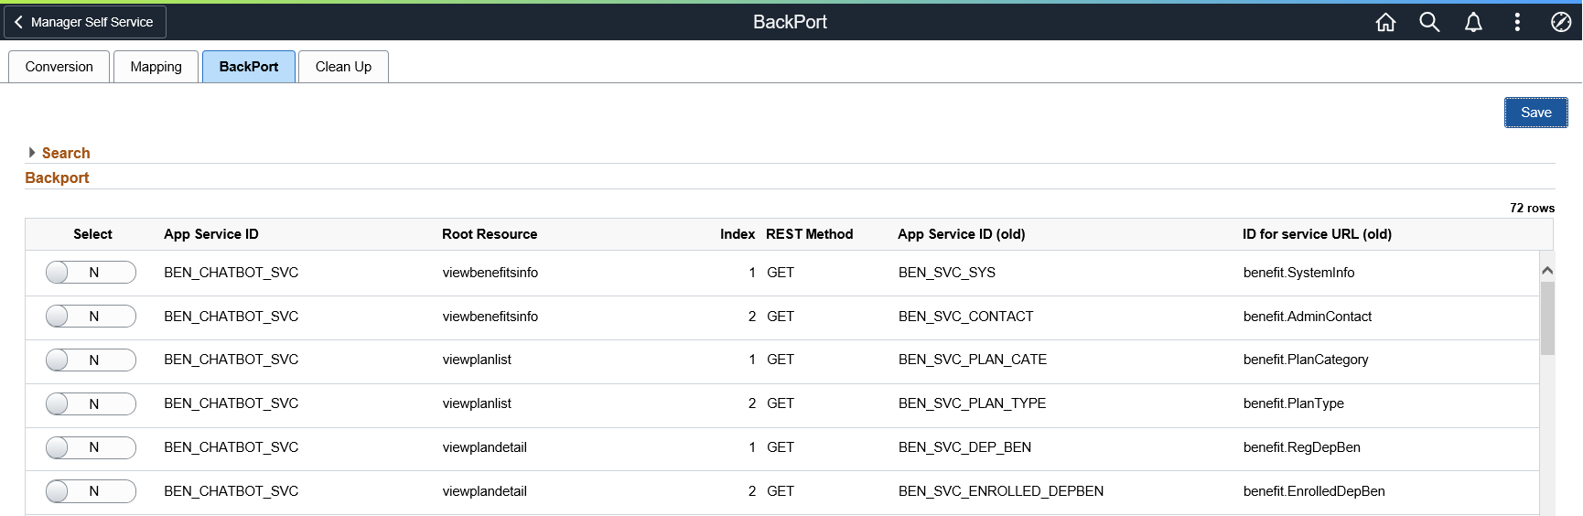Viewport: 1583px width, 516px height.
Task: Click the App Service ID column header
Action: coord(211,234)
